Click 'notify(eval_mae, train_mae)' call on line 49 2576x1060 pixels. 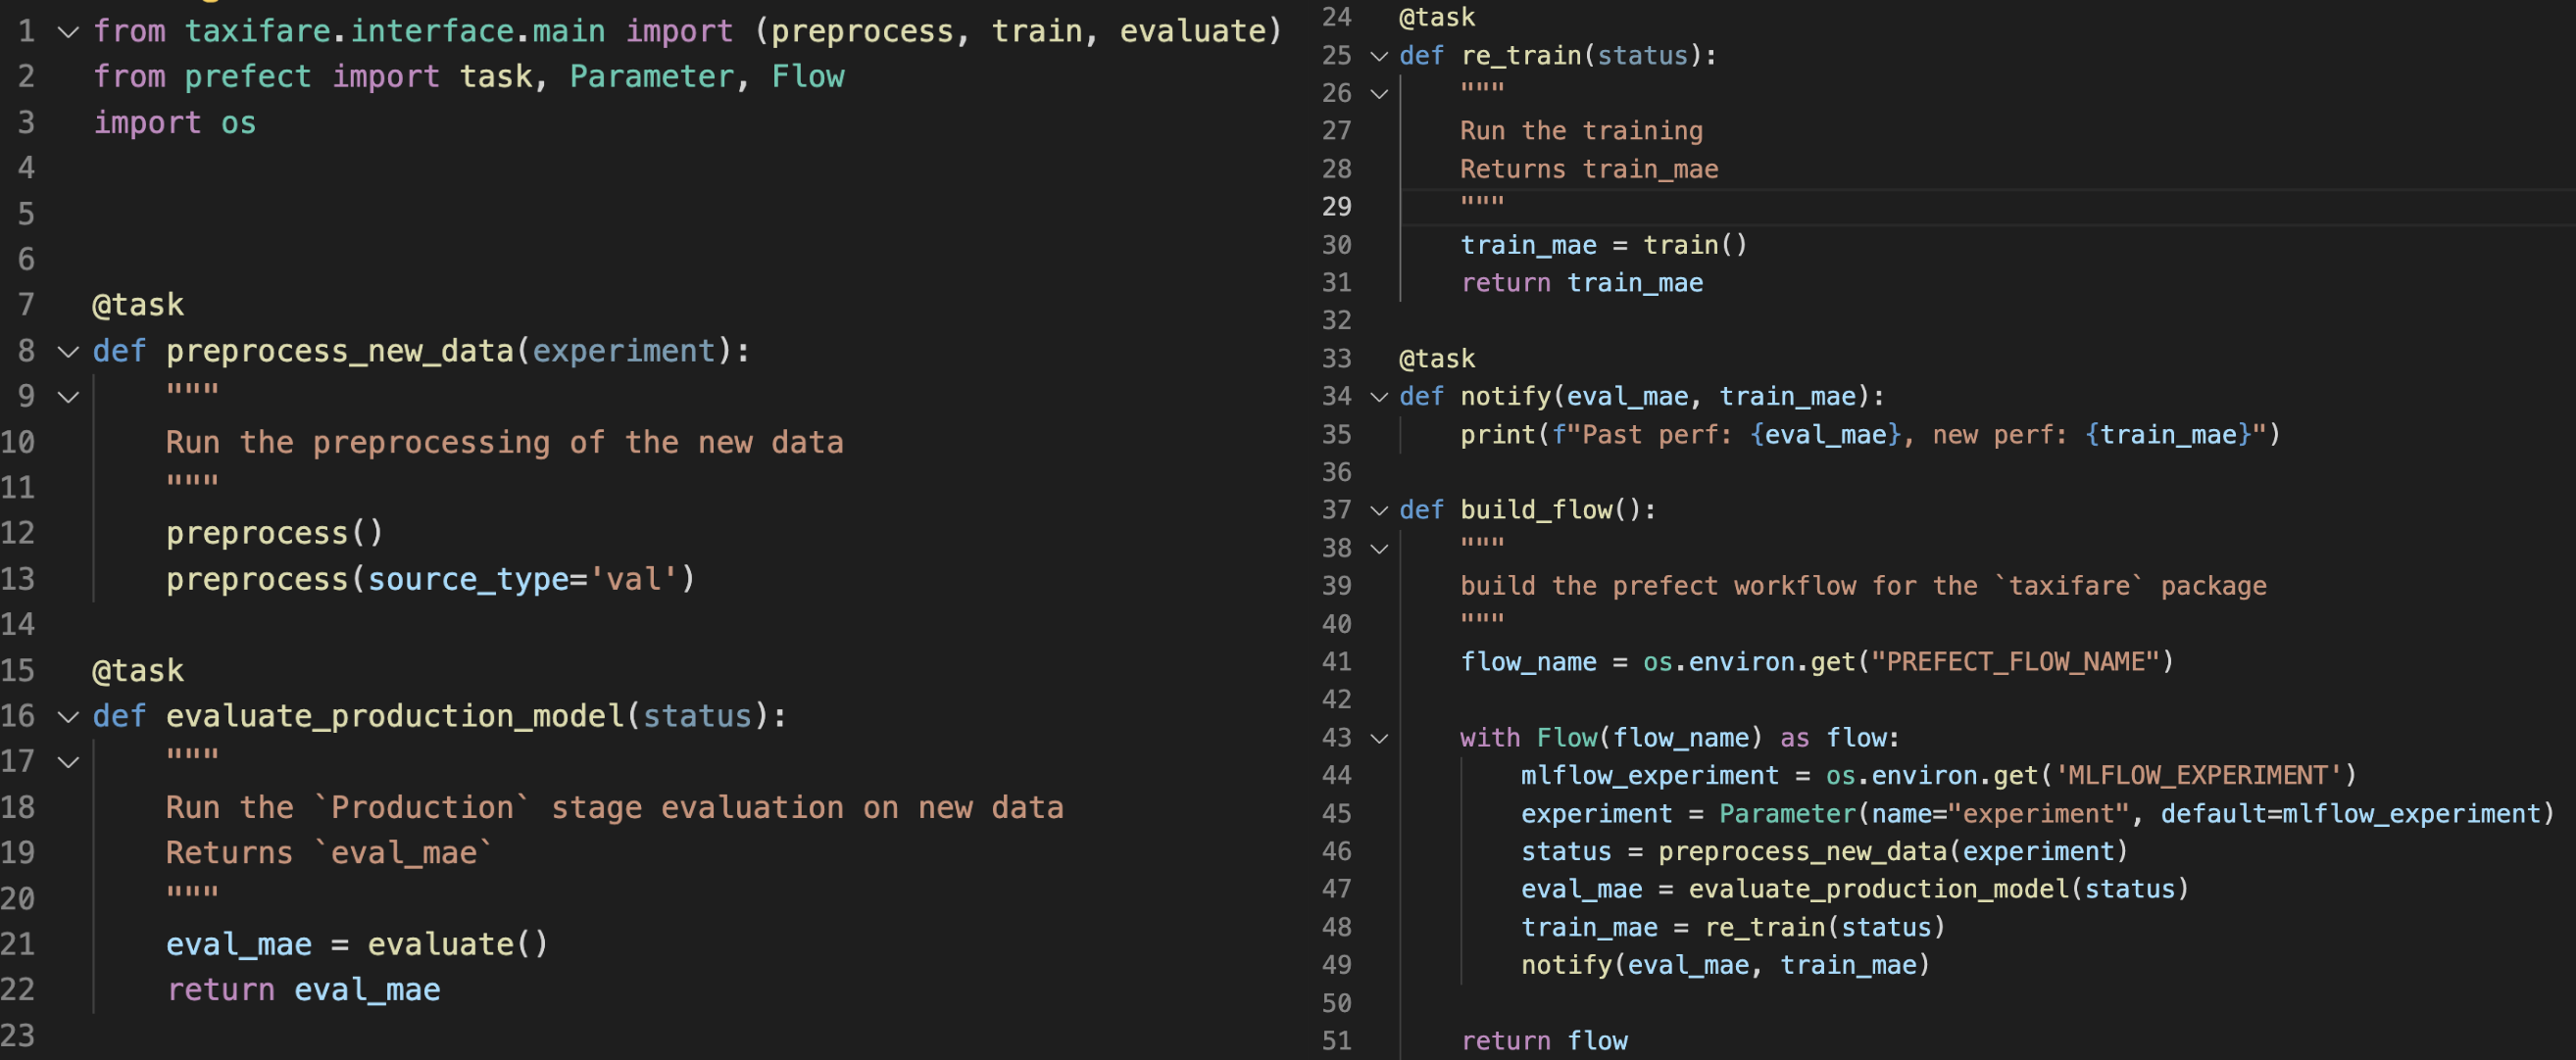(1726, 966)
